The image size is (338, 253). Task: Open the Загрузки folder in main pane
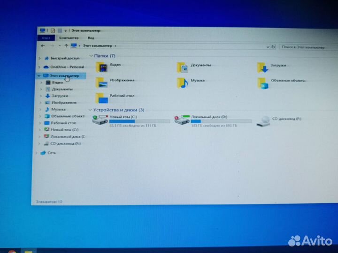[262, 67]
